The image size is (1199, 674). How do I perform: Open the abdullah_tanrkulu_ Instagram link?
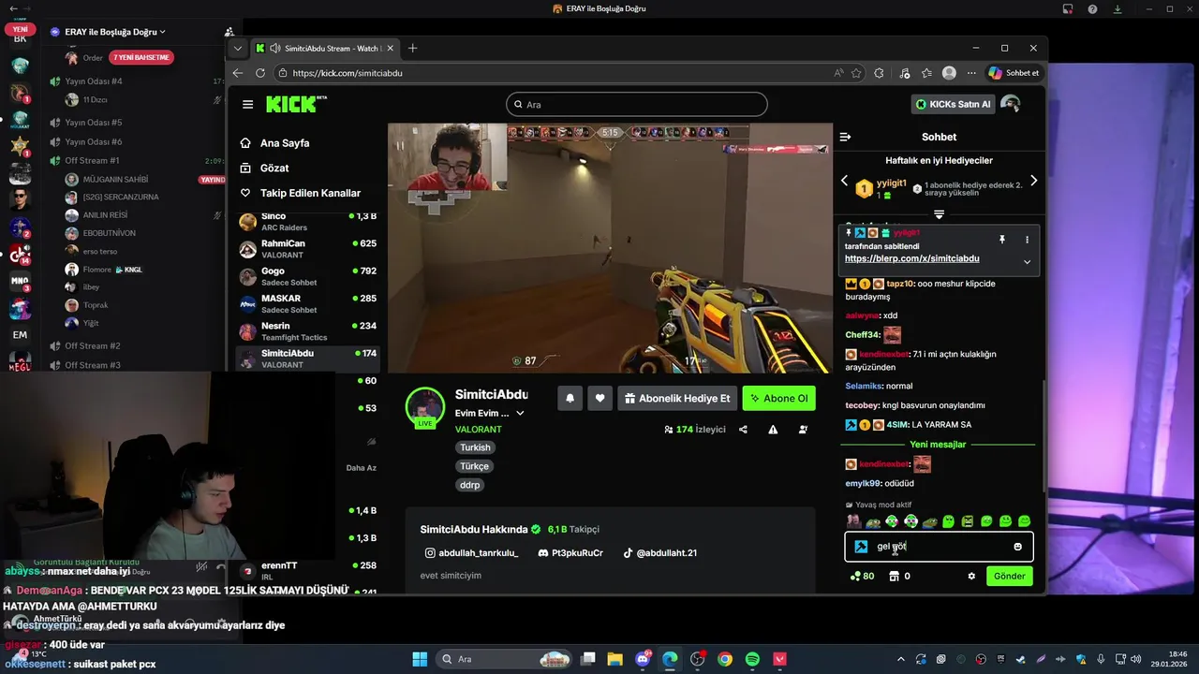[x=472, y=553]
